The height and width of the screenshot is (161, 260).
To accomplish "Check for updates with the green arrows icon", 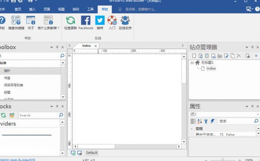I will (x=71, y=22).
